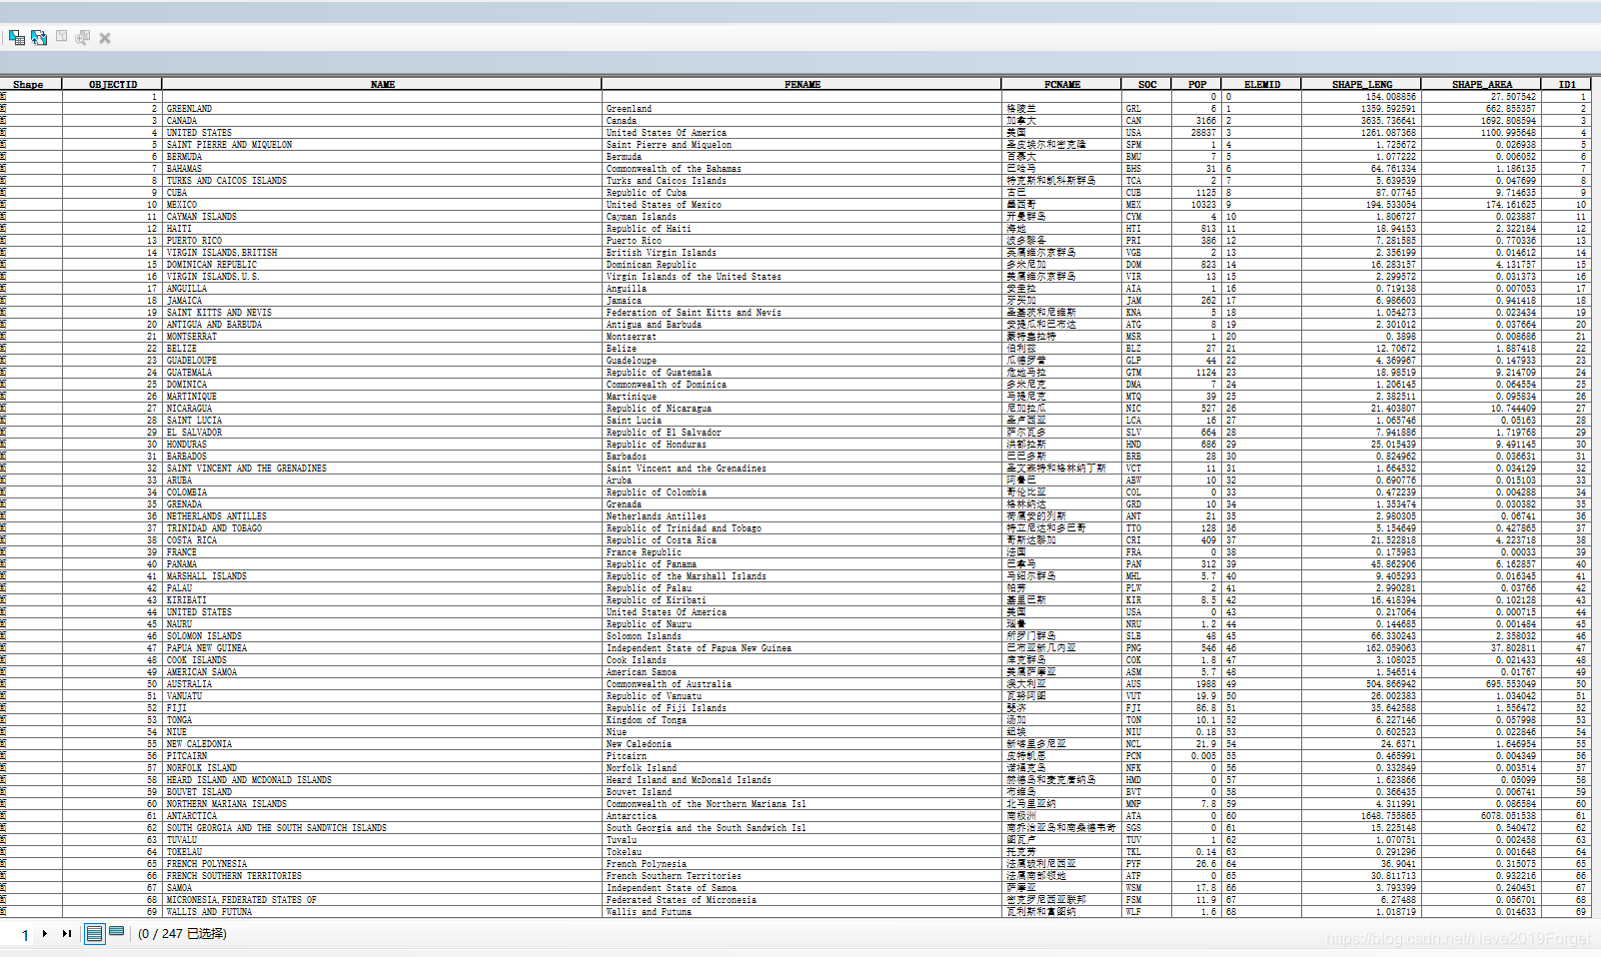Screen dimensions: 1601x957
Task: Click the SHAPE_AREA column header
Action: (x=1482, y=84)
